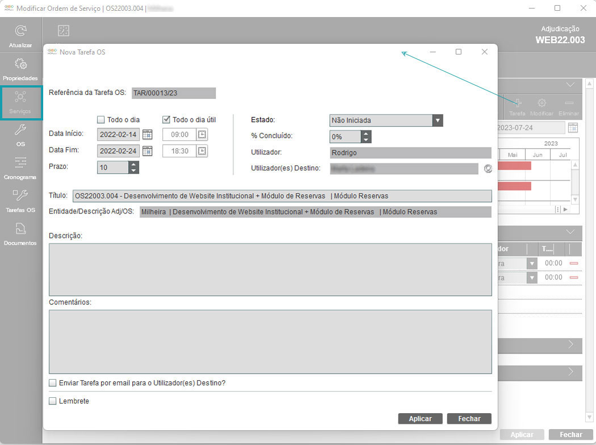Go to Tarefas OS in sidebar
This screenshot has width=596, height=445.
tap(21, 196)
